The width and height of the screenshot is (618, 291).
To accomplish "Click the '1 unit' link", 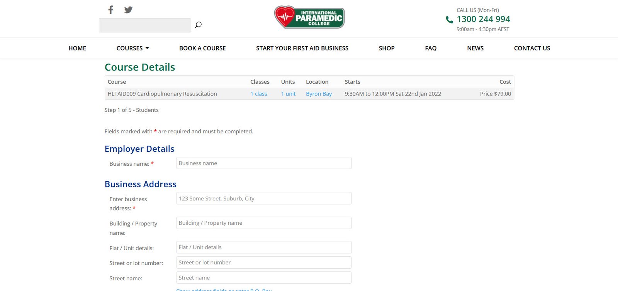I will pyautogui.click(x=288, y=94).
